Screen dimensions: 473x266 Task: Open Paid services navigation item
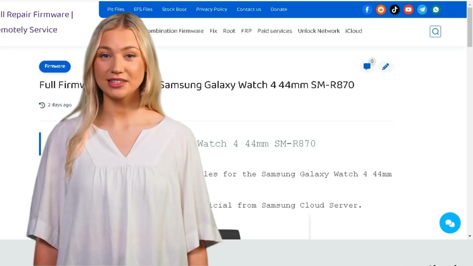pos(275,31)
